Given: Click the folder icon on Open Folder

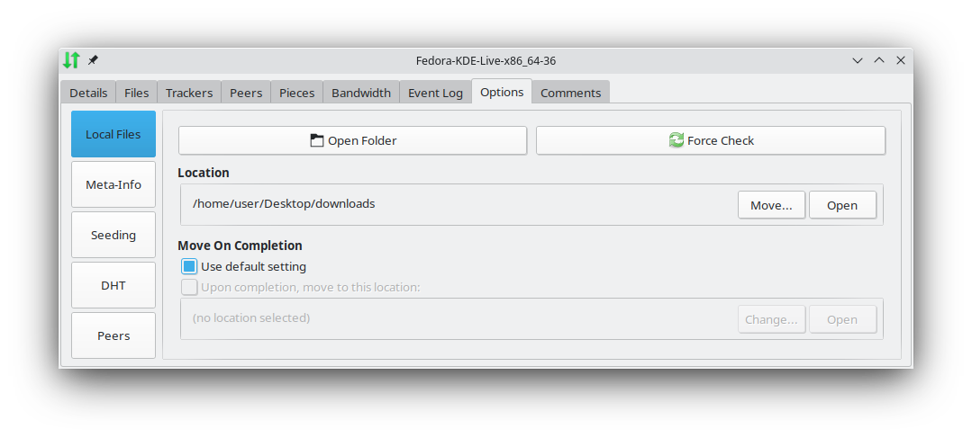Looking at the screenshot, I should (x=316, y=140).
